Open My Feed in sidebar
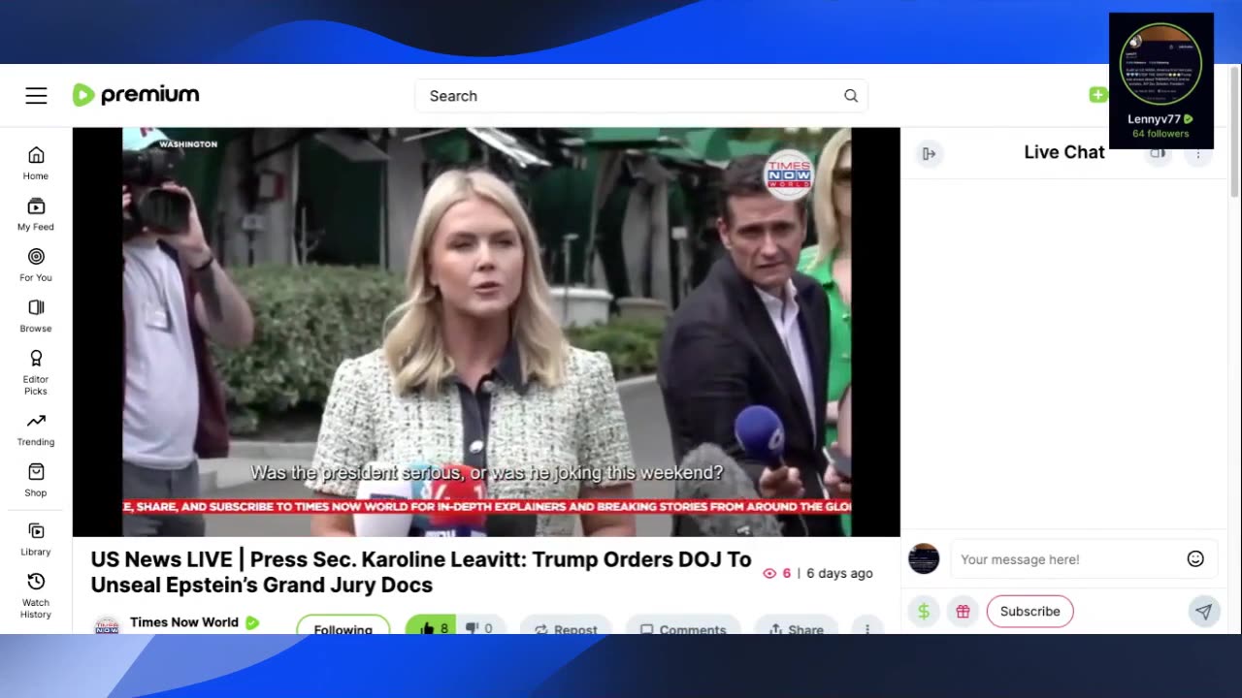Viewport: 1242px width, 698px height. (36, 214)
